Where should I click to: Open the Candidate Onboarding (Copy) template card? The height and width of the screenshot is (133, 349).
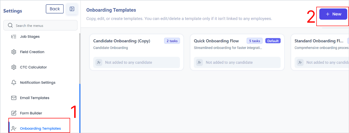click(x=137, y=52)
